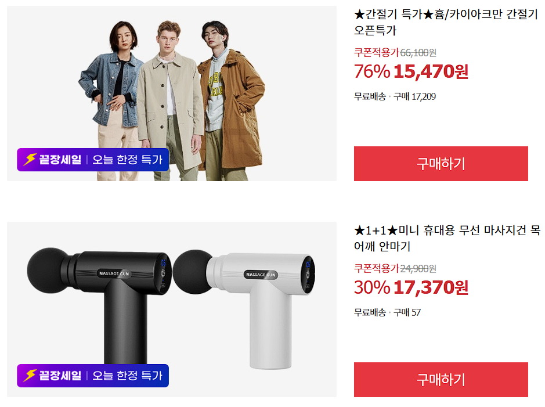This screenshot has height=407, width=545.
Task: Open the ★1+1★미니 휴대용 마사지건 title link
Action: 447,238
